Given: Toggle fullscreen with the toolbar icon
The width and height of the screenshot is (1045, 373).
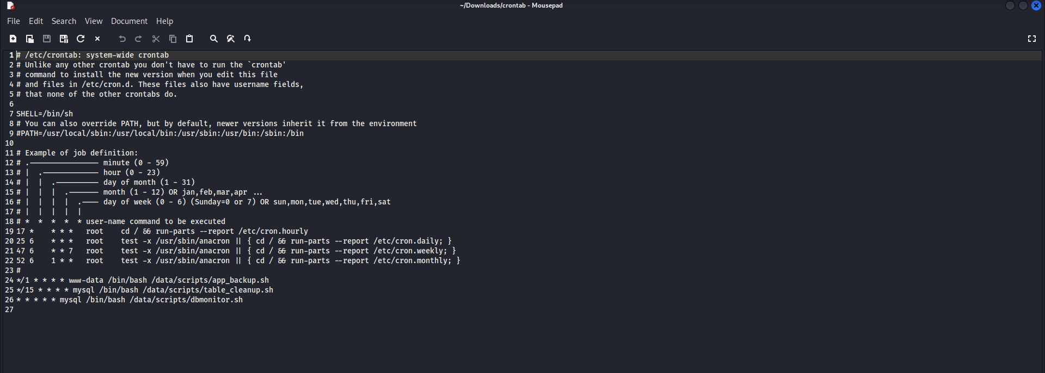Looking at the screenshot, I should (x=1031, y=39).
